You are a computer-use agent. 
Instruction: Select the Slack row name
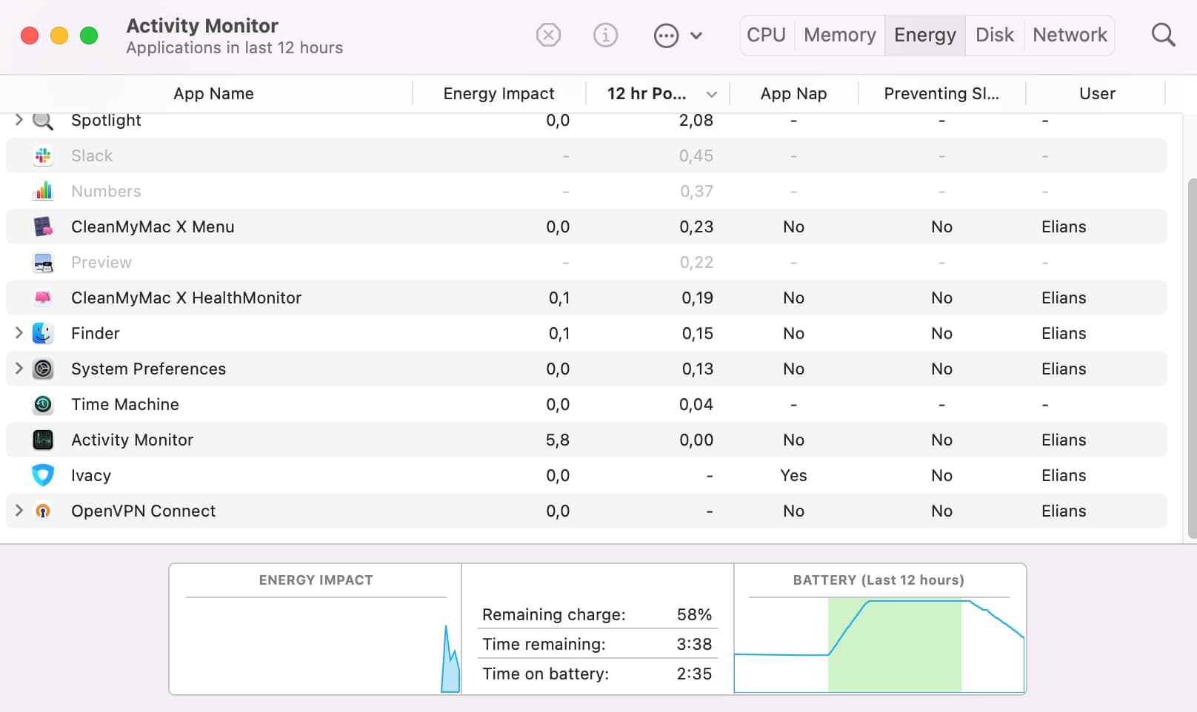[92, 155]
